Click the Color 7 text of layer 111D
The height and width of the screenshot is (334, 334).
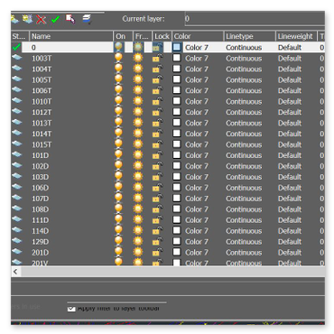click(197, 220)
